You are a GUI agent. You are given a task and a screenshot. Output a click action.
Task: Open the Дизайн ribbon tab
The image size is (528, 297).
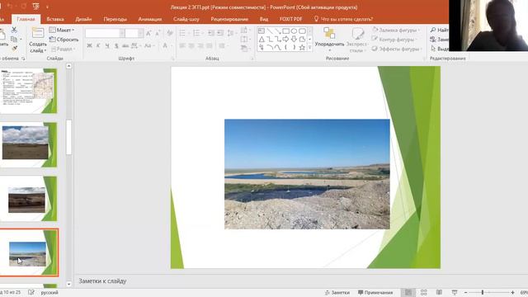click(83, 19)
